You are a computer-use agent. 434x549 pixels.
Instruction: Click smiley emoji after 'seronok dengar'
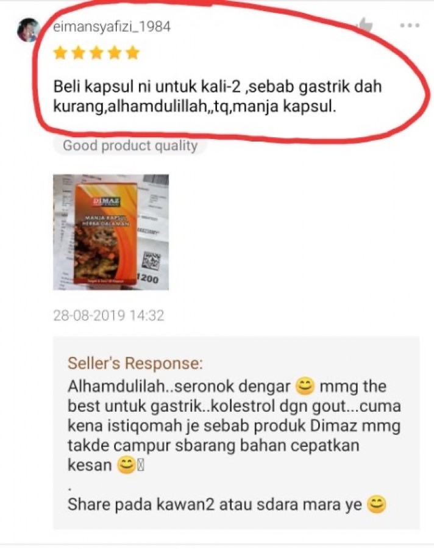point(305,387)
